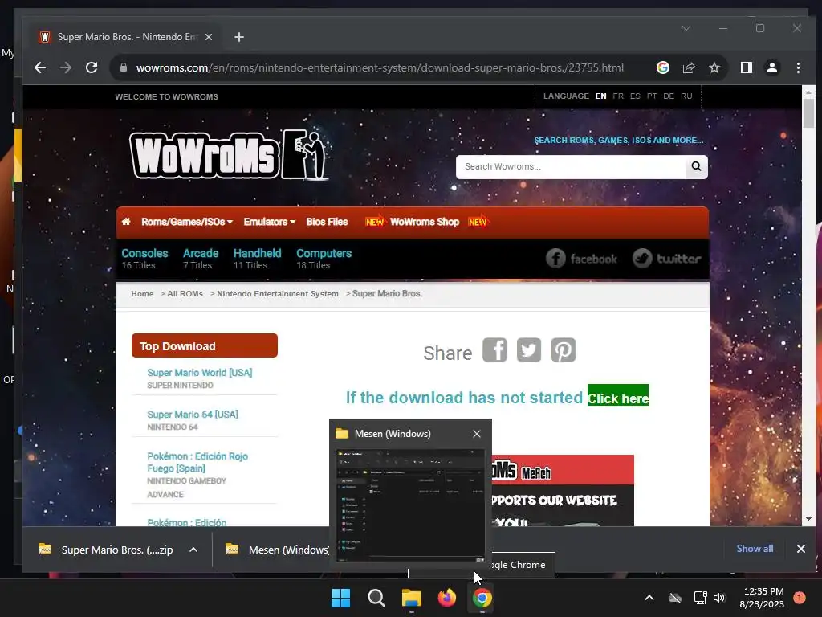The width and height of the screenshot is (822, 617).
Task: Open the Chrome side panel icon
Action: [x=747, y=67]
